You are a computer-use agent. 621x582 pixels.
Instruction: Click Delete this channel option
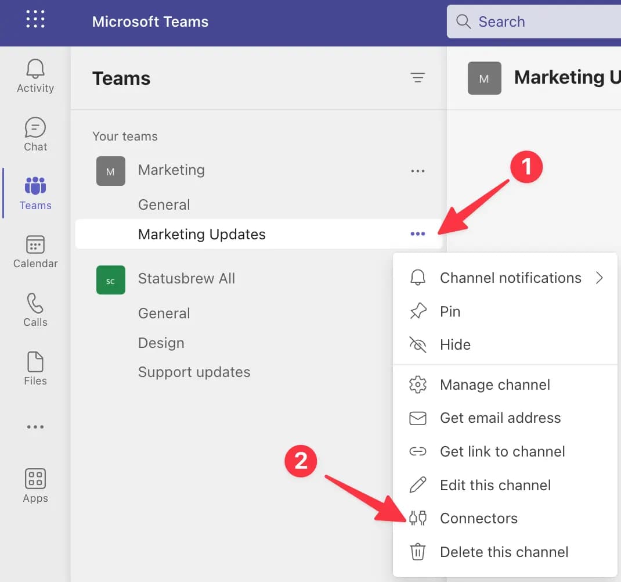pos(504,552)
